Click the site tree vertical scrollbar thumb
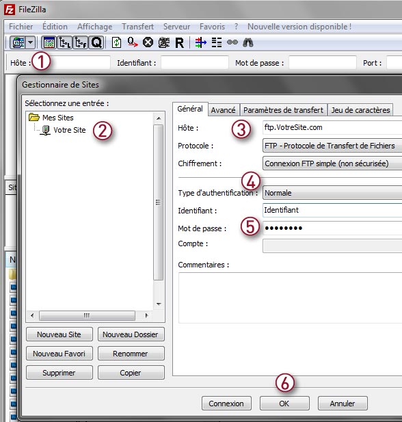Viewport: 402px width, 422px height. click(x=159, y=202)
